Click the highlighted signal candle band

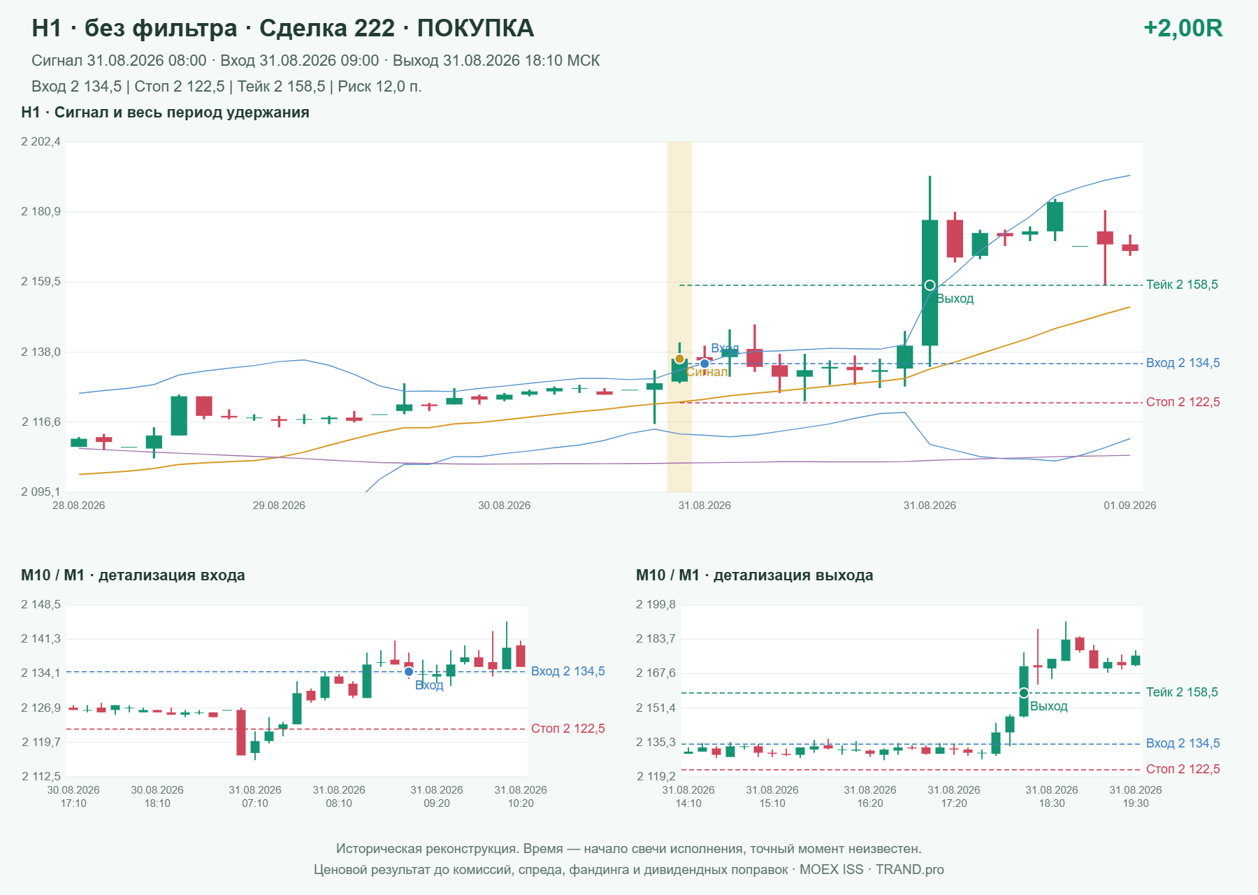point(679,317)
